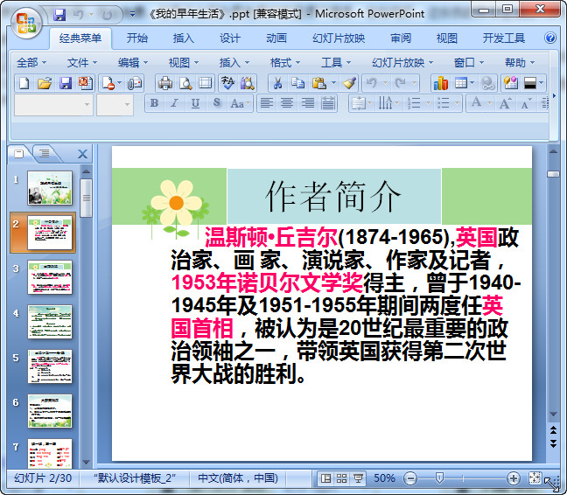
Task: Open the 审阅 ribbon tab
Action: click(x=401, y=38)
